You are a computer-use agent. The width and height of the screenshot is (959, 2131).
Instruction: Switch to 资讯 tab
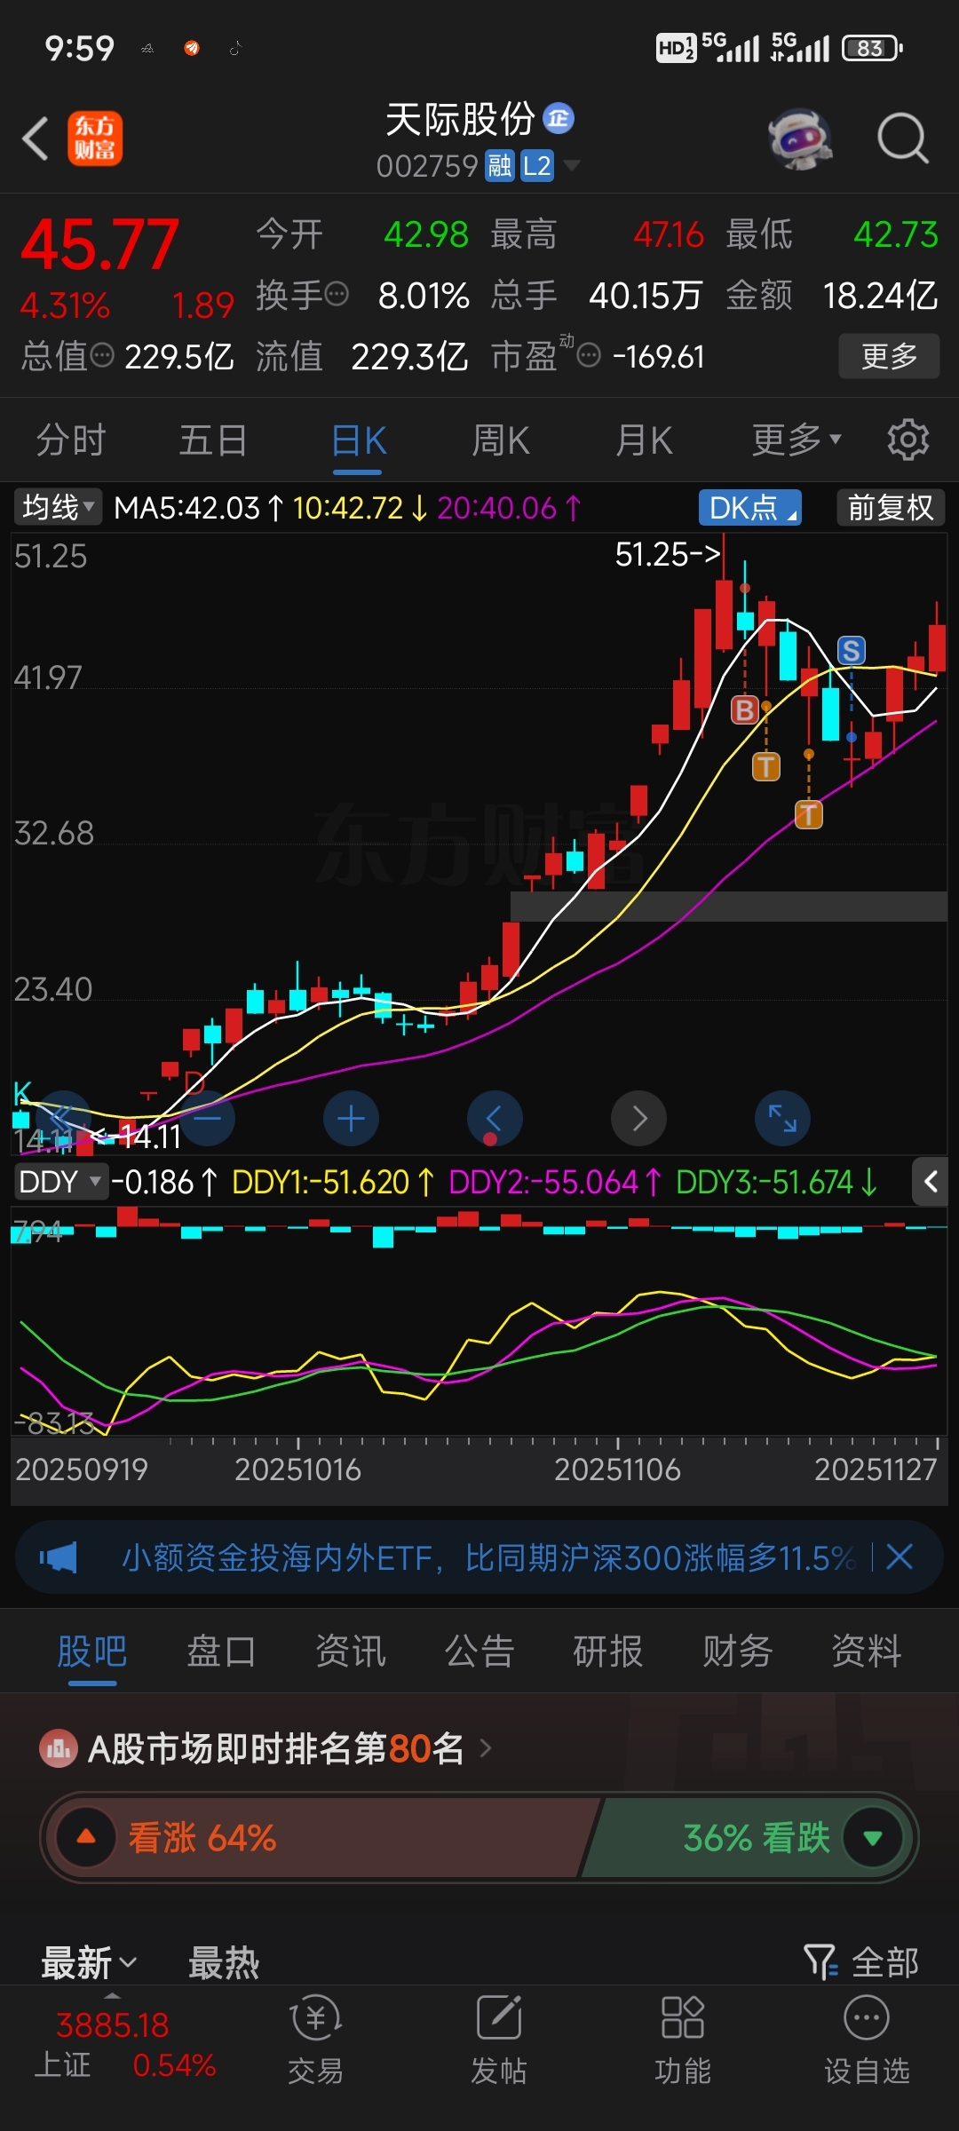[x=351, y=1652]
